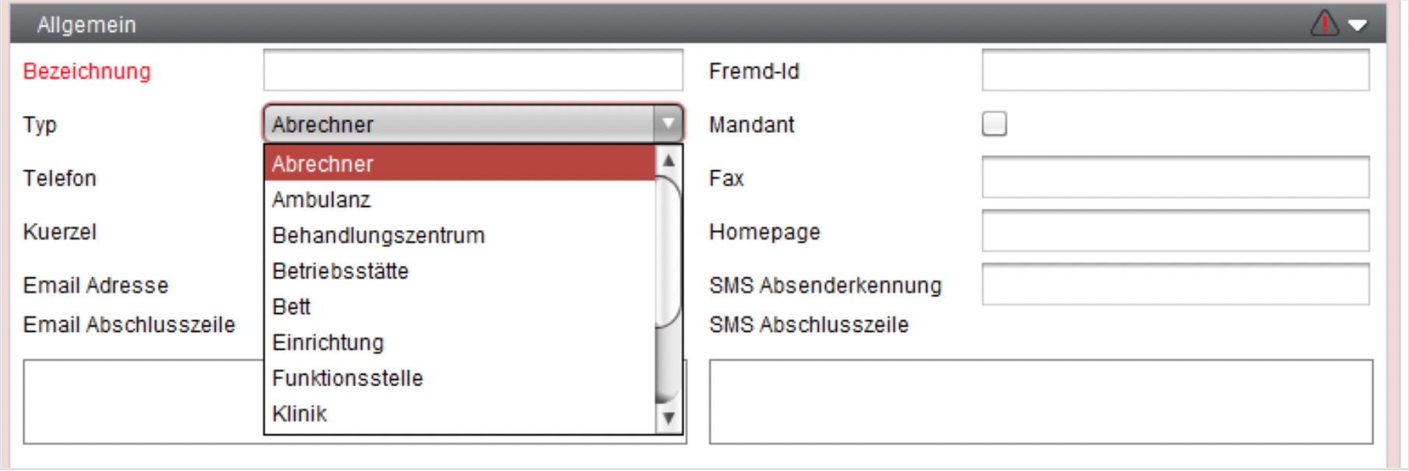This screenshot has width=1409, height=471.
Task: Click into the Fremd-Id input field
Action: coord(1175,70)
